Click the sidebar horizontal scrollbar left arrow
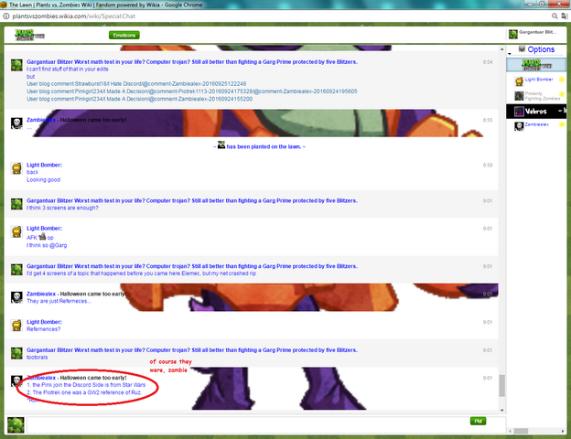571x439 pixels. (510, 431)
